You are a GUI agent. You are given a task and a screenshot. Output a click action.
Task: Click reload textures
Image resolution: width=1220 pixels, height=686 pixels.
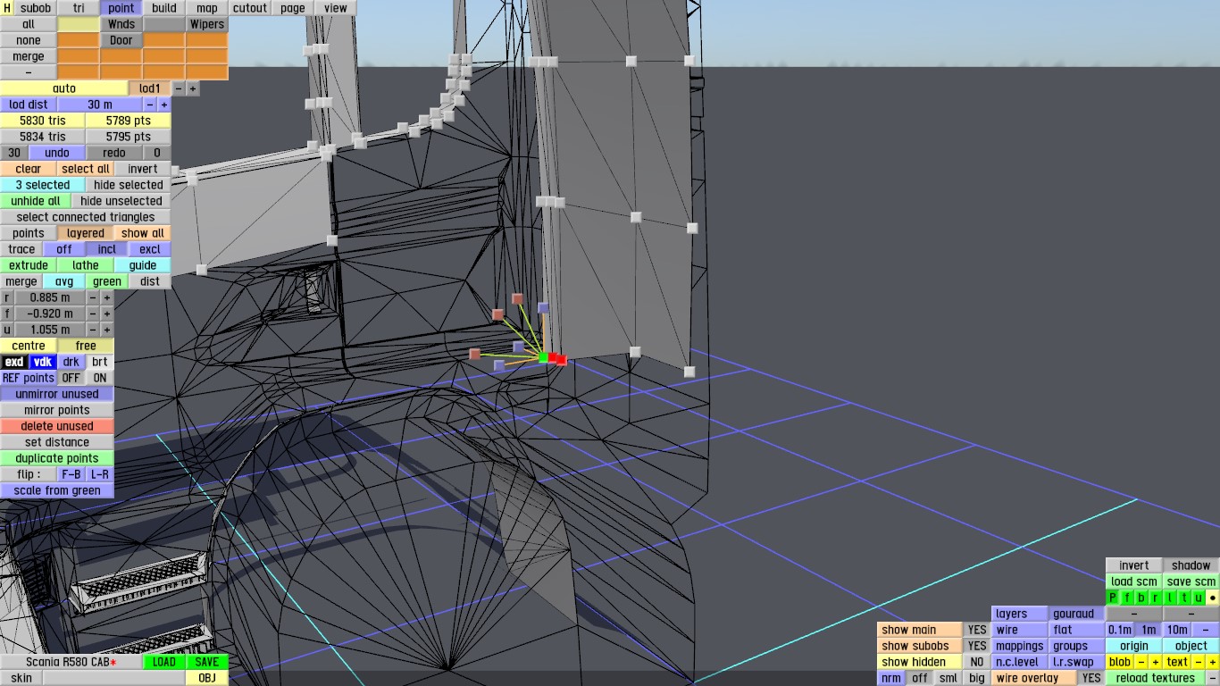tap(1156, 678)
